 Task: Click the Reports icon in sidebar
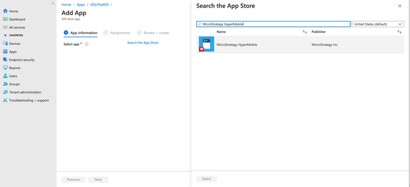point(5,68)
